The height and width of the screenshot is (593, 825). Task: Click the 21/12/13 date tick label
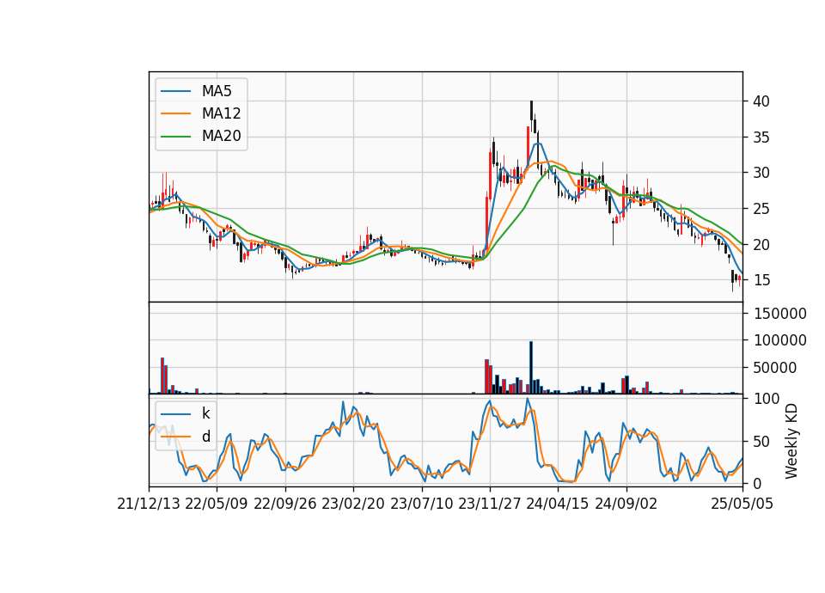click(149, 504)
